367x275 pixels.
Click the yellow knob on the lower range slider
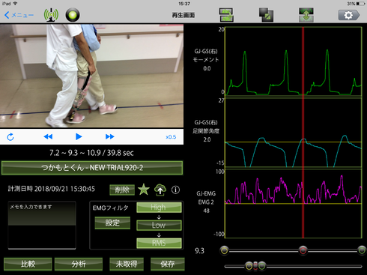[x=249, y=266]
